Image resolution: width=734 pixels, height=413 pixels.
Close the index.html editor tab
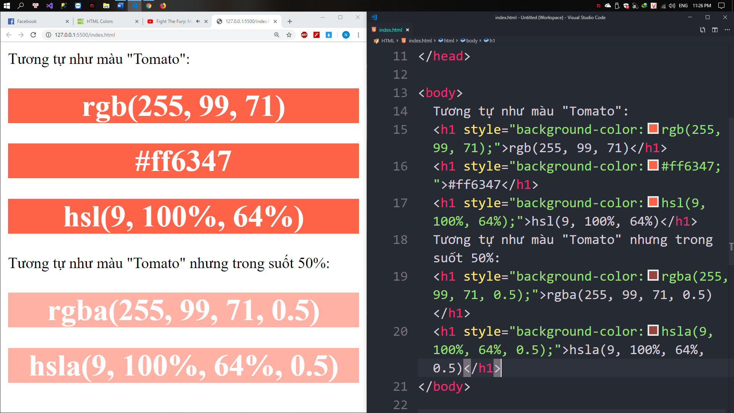(x=408, y=30)
